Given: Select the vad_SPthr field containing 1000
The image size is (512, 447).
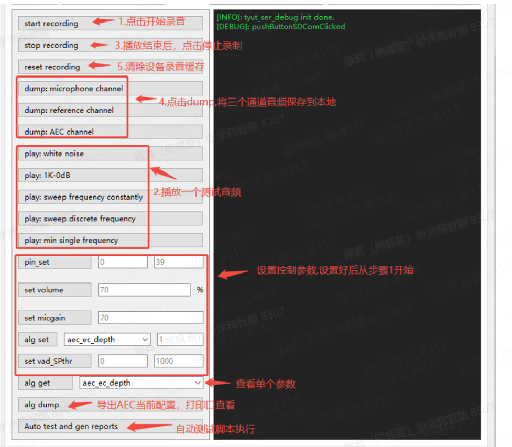Looking at the screenshot, I should [x=178, y=361].
